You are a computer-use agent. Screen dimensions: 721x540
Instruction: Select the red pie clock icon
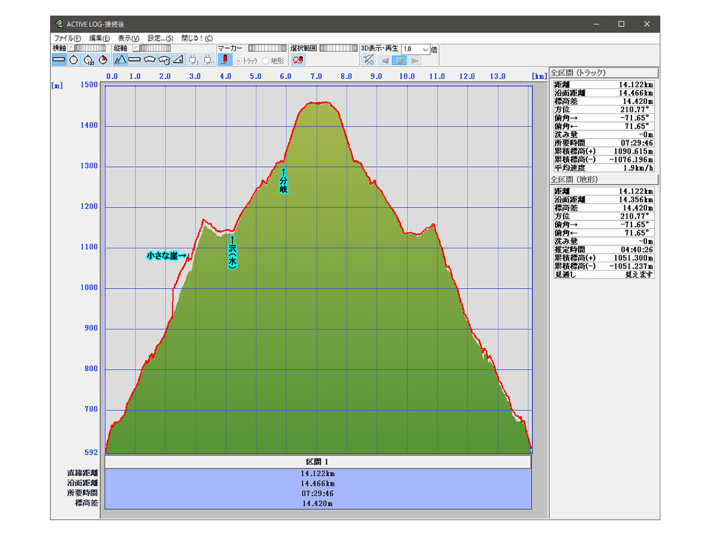103,59
